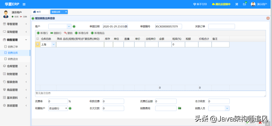Expand the 报表查询 sidebar menu

[15, 82]
